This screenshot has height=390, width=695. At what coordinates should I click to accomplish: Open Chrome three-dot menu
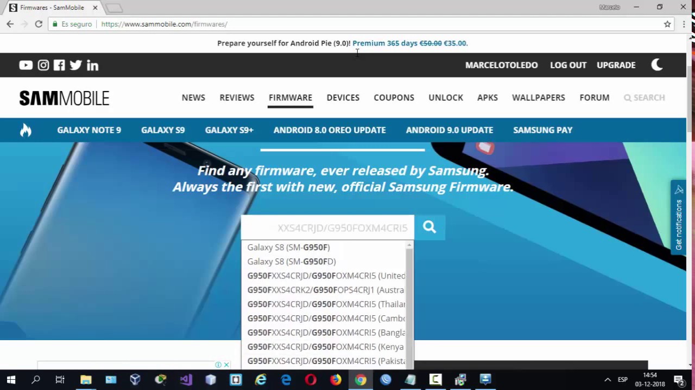pos(684,24)
